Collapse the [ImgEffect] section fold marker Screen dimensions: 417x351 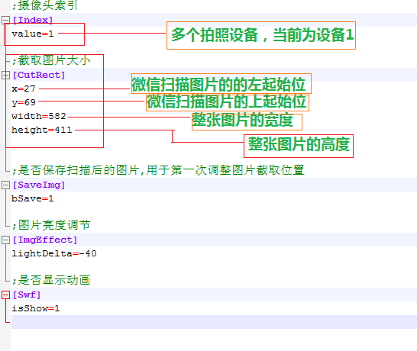(5, 240)
